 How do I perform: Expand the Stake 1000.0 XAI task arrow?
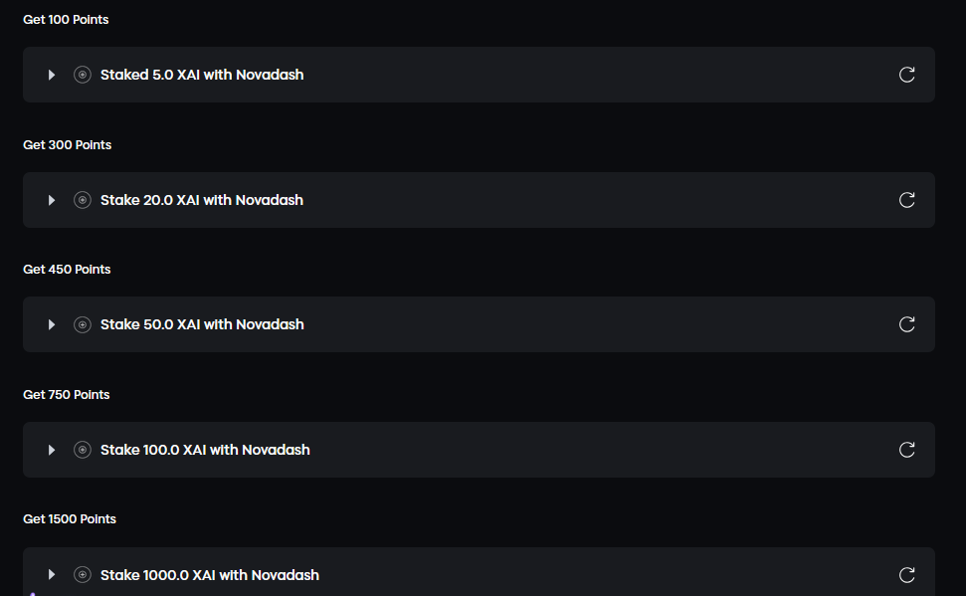[52, 575]
